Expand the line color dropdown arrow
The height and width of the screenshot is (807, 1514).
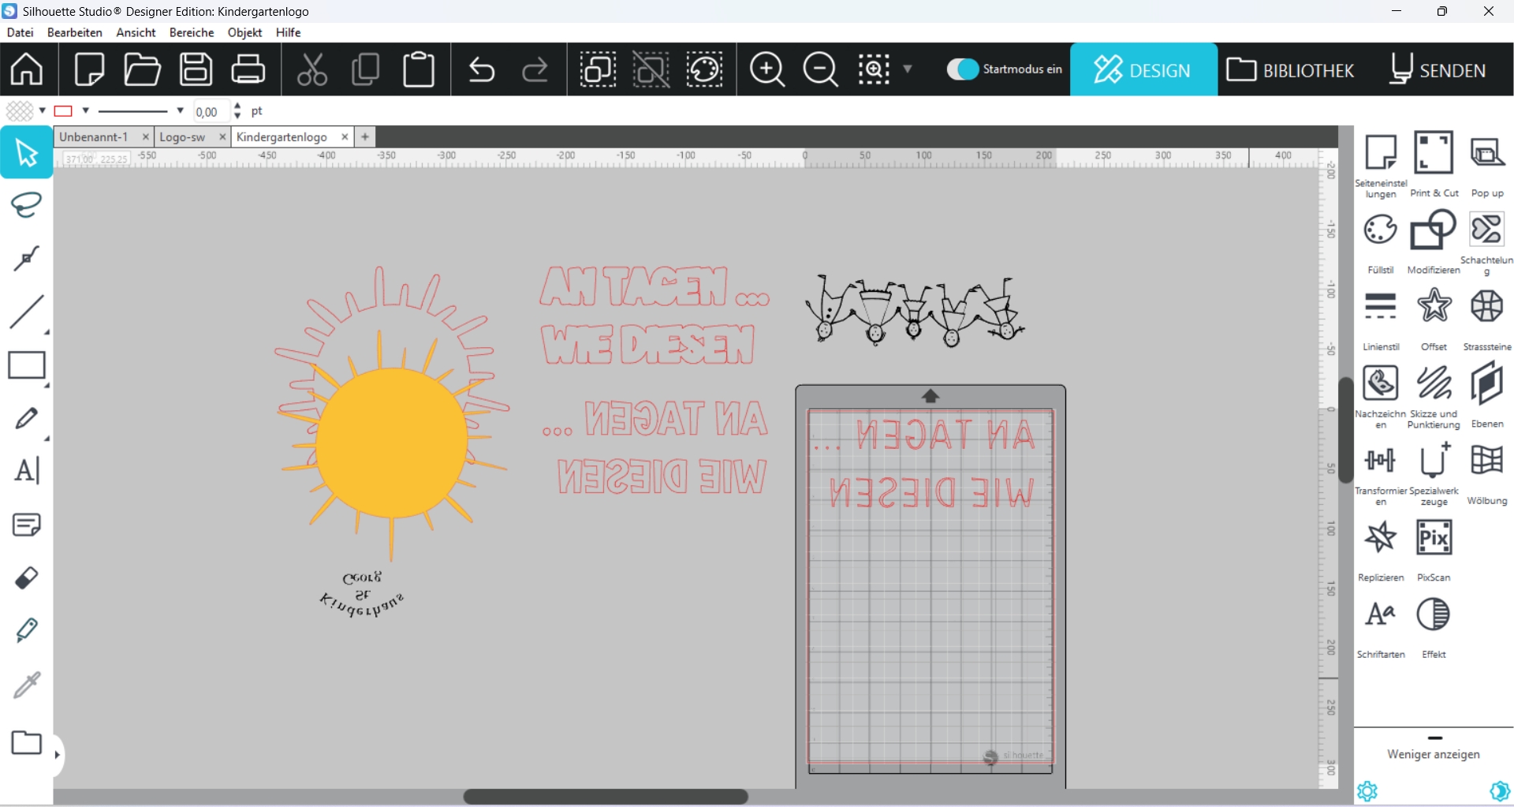pyautogui.click(x=86, y=110)
